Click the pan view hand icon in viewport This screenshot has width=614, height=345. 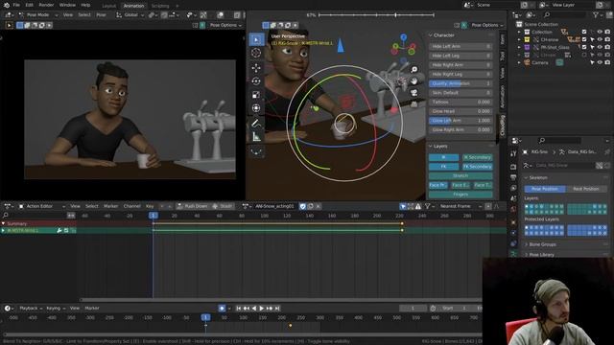(413, 81)
